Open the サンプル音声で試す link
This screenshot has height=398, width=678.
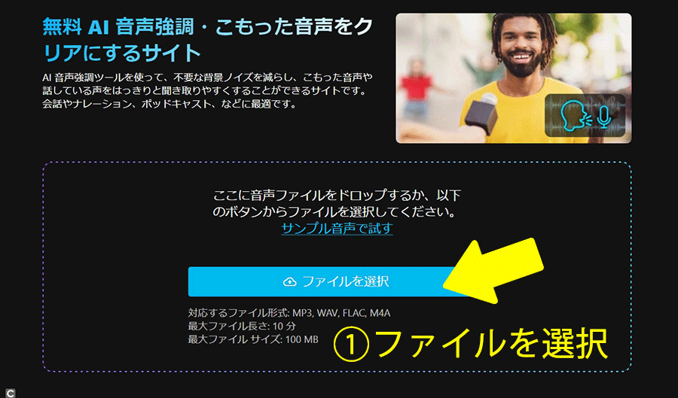click(x=337, y=228)
